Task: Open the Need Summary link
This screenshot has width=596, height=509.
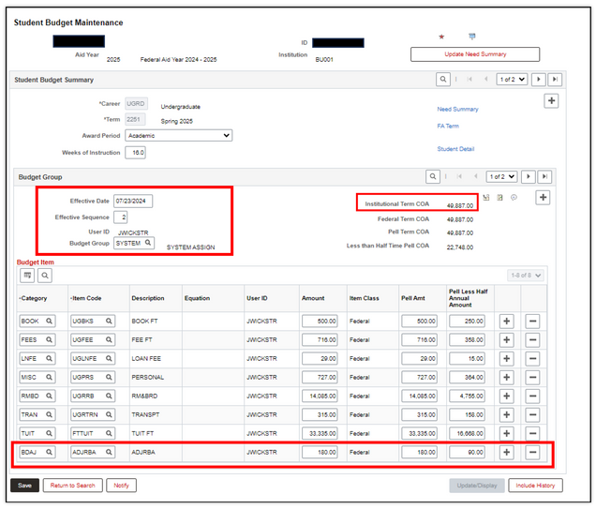Action: point(457,109)
